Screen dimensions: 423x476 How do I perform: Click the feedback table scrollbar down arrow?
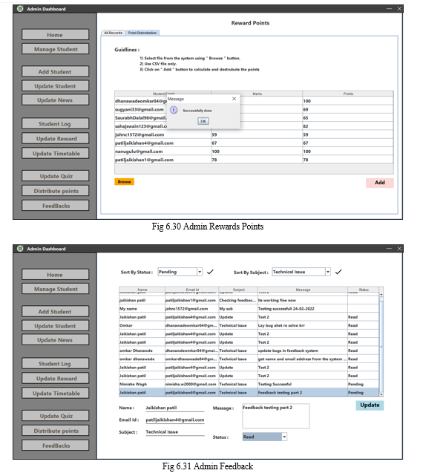click(x=381, y=394)
